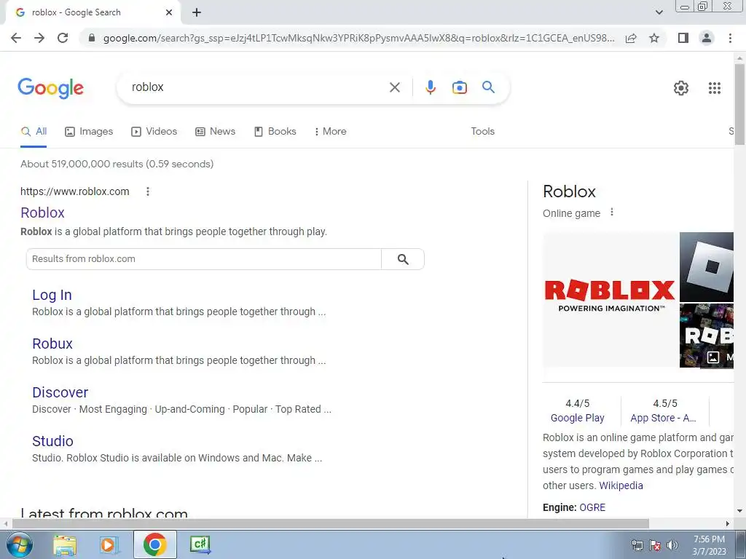Open Google search settings gear

681,88
